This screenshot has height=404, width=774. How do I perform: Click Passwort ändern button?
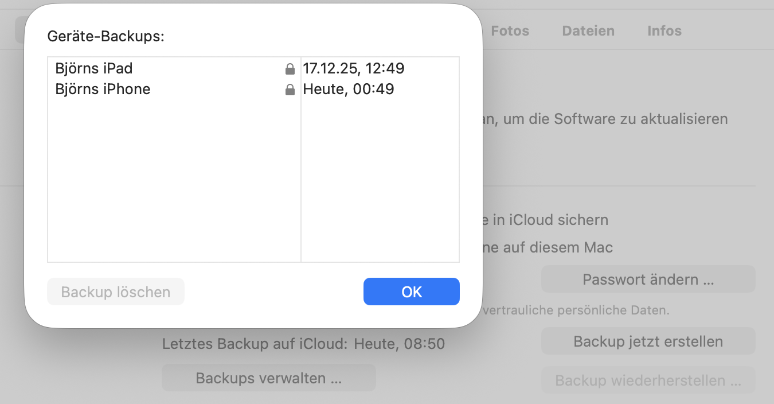click(x=648, y=279)
